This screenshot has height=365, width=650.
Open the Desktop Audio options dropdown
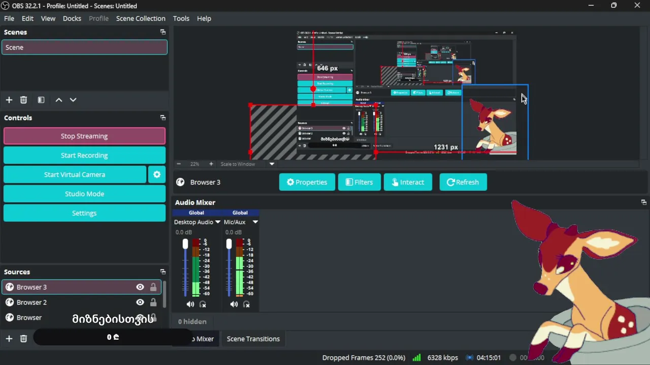(218, 222)
